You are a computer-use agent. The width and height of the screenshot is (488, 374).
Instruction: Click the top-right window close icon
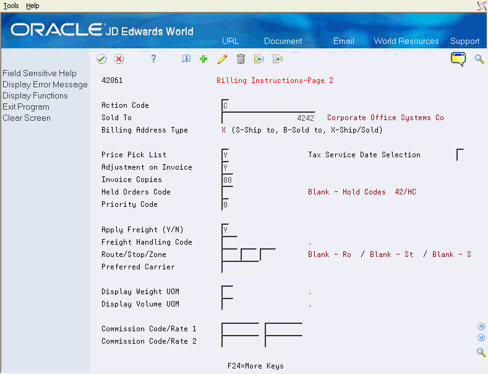pyautogui.click(x=482, y=6)
